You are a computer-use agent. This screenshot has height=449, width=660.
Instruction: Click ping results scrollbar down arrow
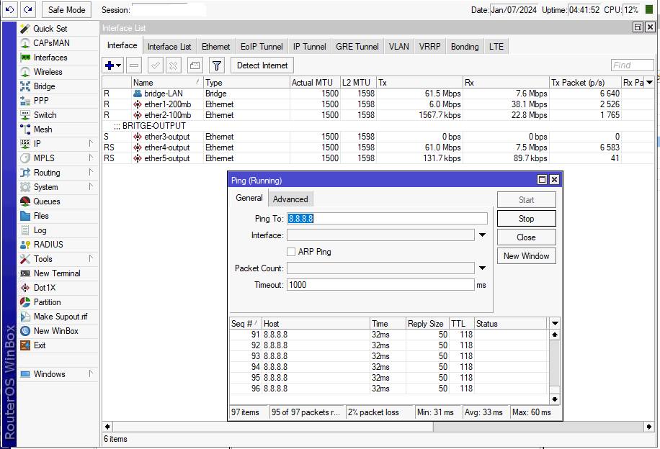click(x=555, y=399)
